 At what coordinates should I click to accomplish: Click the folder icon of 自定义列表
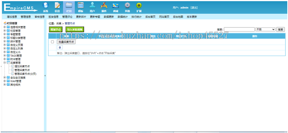(8, 48)
